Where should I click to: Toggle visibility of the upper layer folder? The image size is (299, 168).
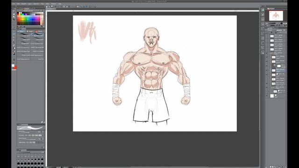[x=267, y=53]
